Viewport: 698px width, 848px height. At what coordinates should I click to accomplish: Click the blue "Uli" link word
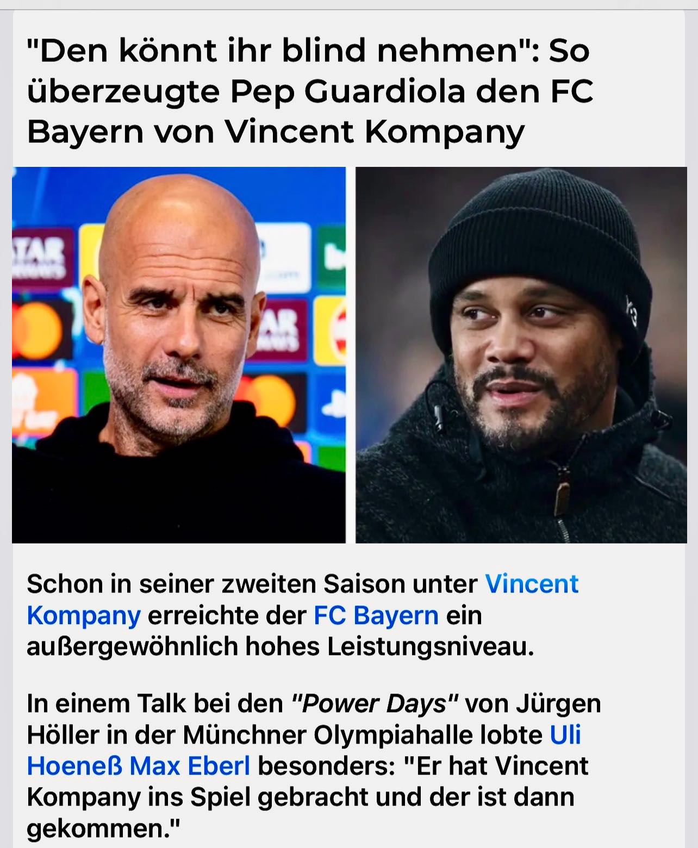565,735
